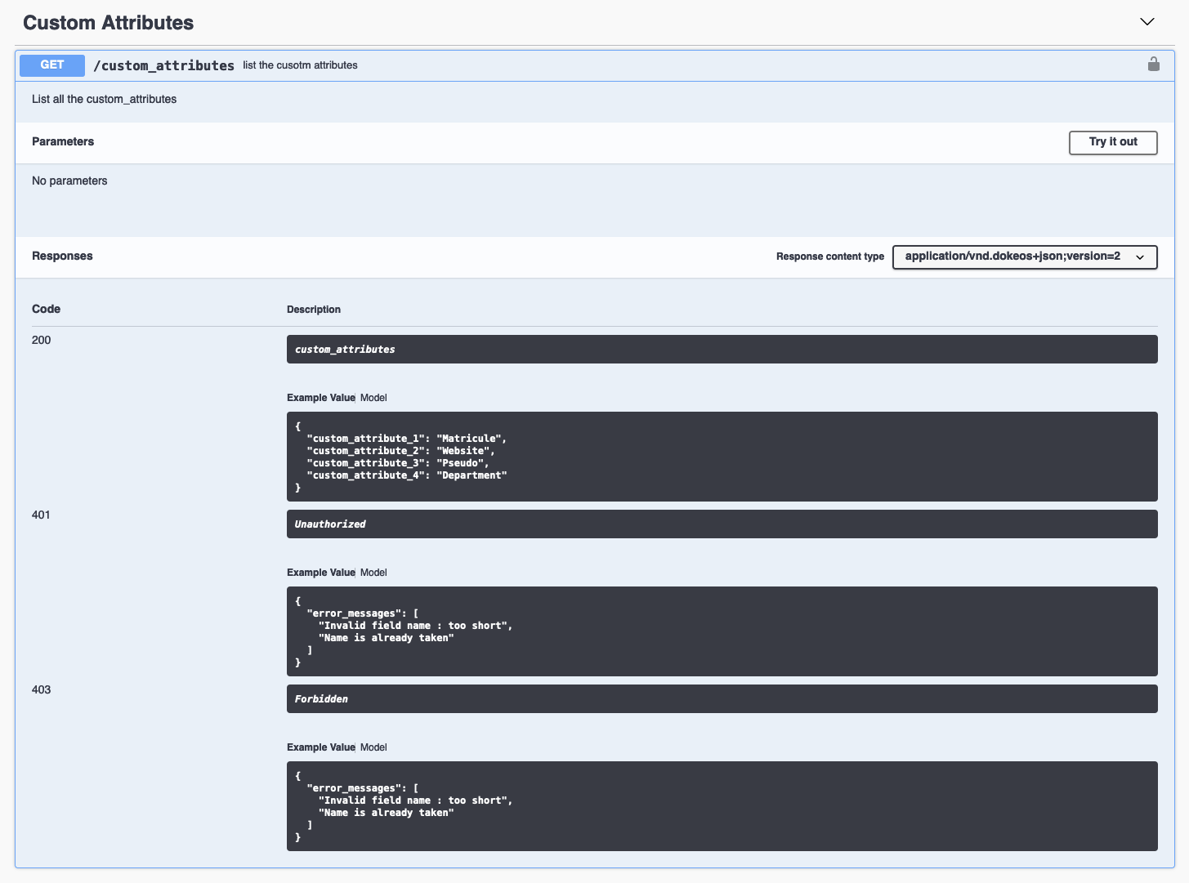The height and width of the screenshot is (883, 1189).
Task: Click the 403 response JSON example block
Action: click(722, 806)
